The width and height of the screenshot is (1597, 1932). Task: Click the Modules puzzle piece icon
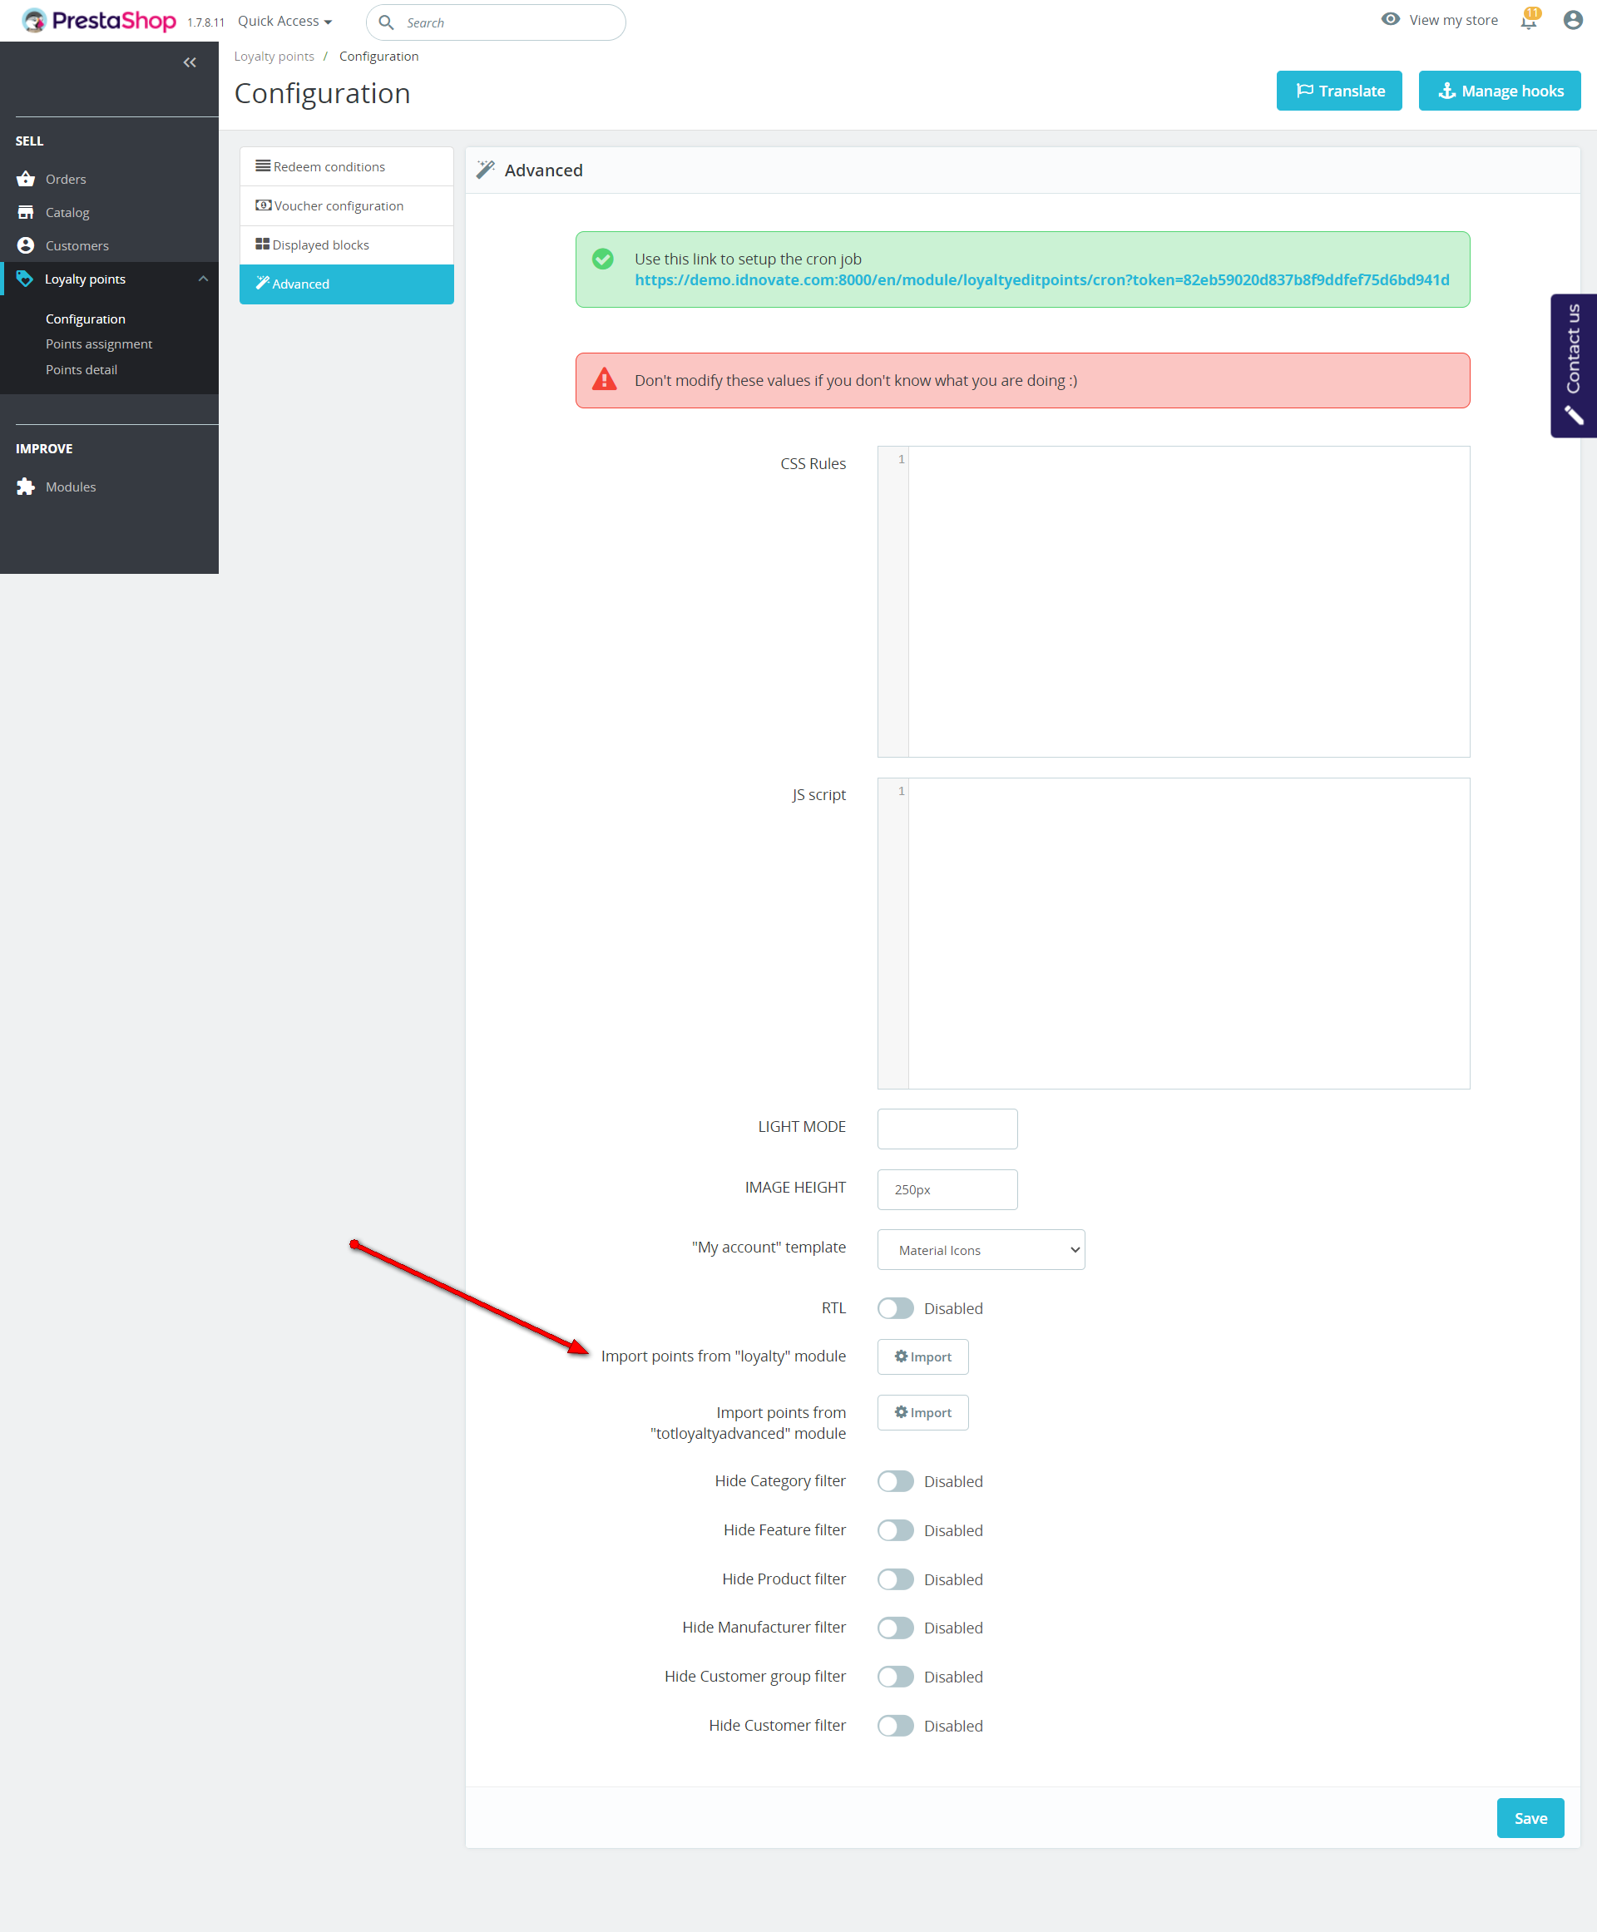pyautogui.click(x=26, y=487)
